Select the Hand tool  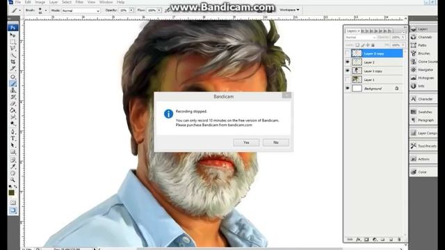[13, 173]
